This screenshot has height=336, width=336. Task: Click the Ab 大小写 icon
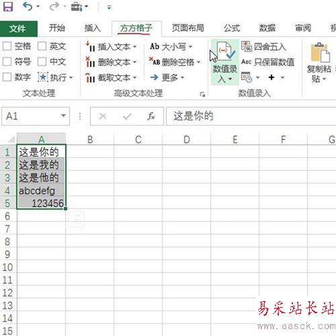[155, 46]
